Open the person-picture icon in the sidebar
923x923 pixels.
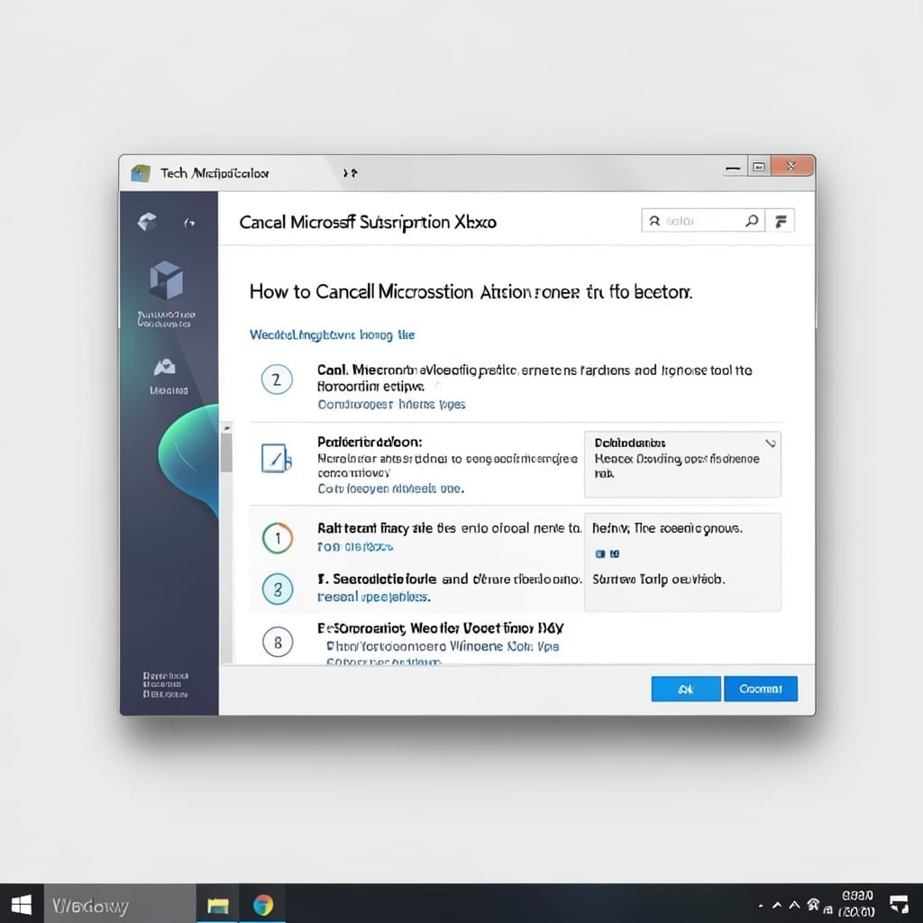click(165, 368)
